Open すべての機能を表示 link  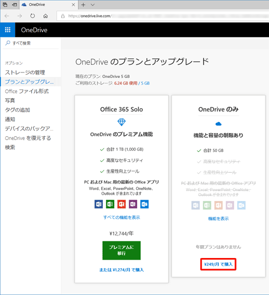(122, 217)
